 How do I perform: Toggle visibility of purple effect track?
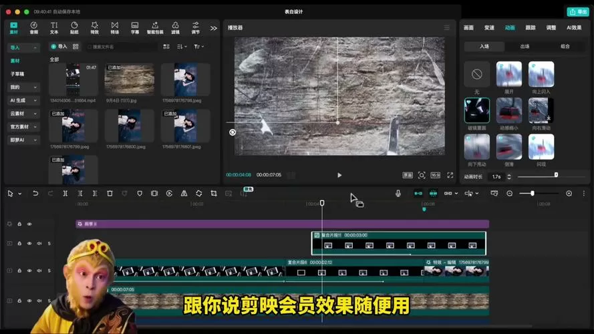click(x=29, y=224)
